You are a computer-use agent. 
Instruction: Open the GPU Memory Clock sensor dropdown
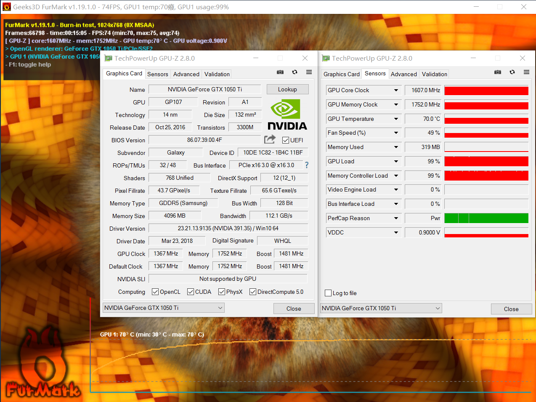(396, 104)
